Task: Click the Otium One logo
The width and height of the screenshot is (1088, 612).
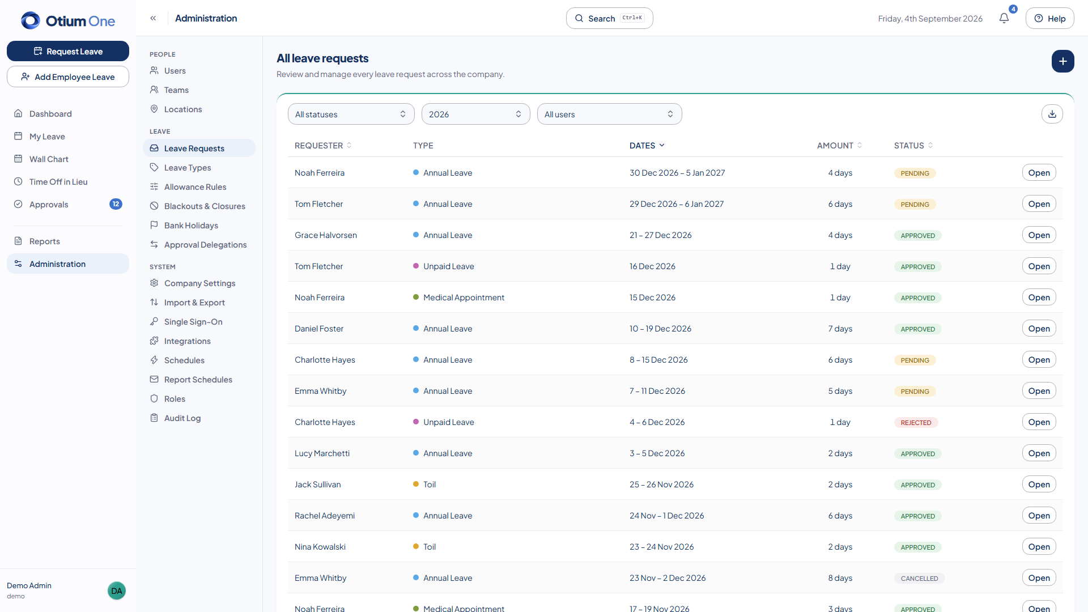Action: [x=68, y=21]
